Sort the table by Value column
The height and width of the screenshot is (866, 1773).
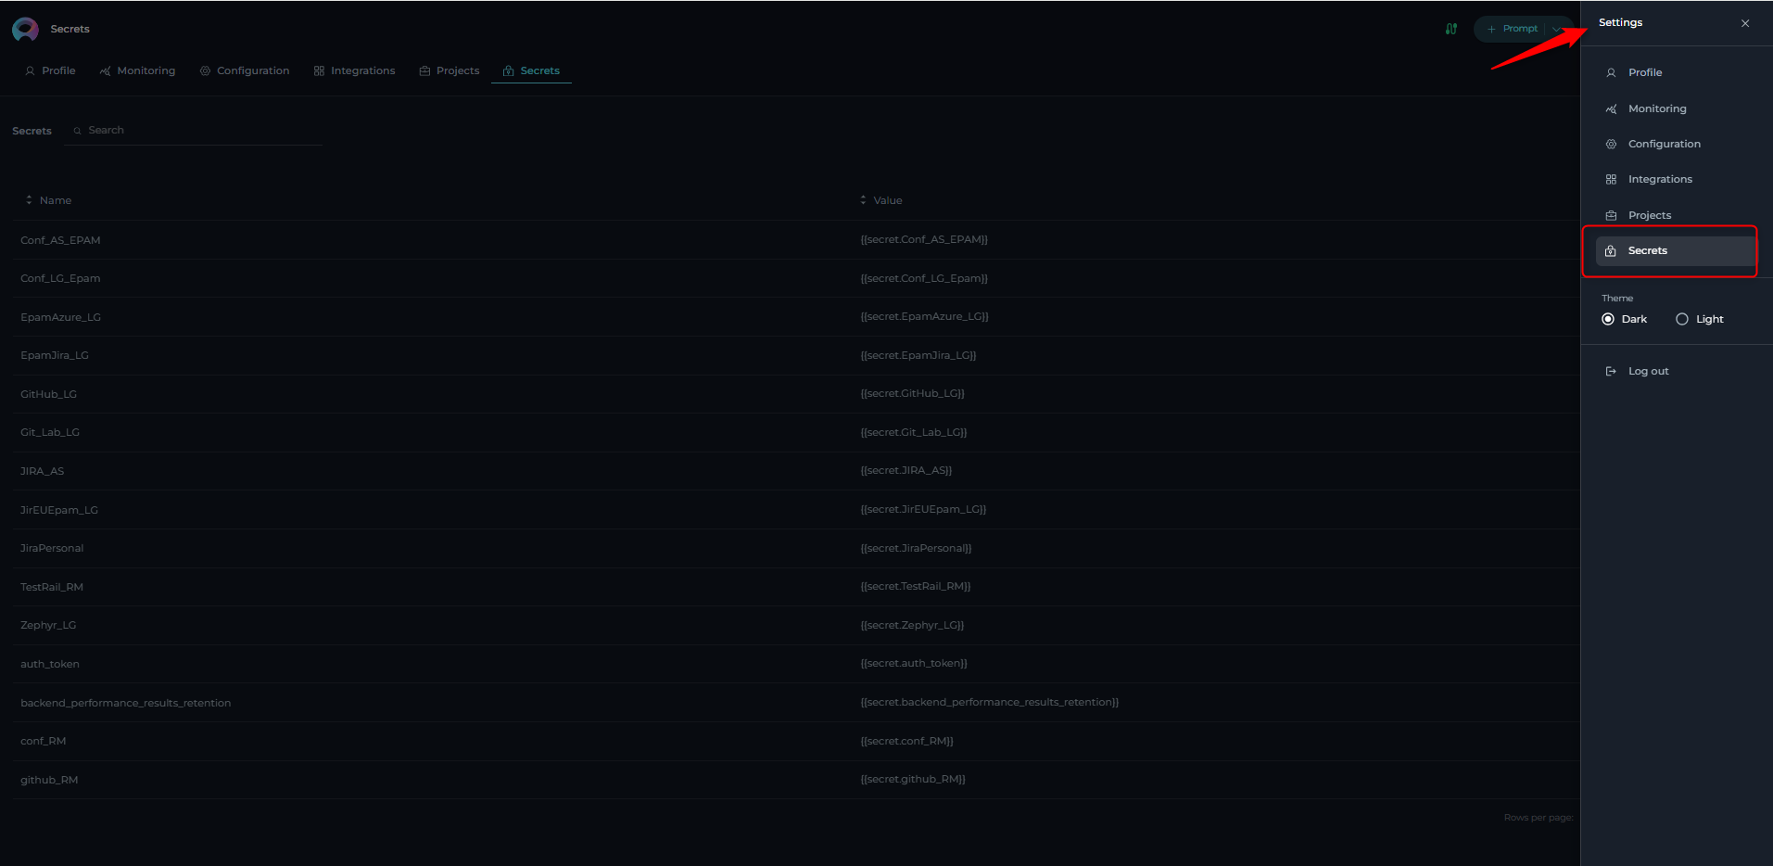point(881,200)
